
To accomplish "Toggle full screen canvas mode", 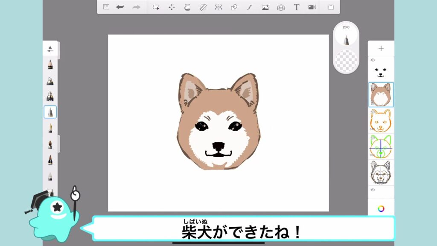I will click(x=331, y=7).
